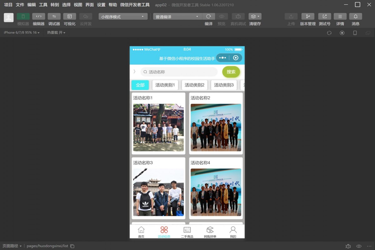This screenshot has height=250, width=375.
Task: Click the status bar debug bug icon
Action: [348, 246]
